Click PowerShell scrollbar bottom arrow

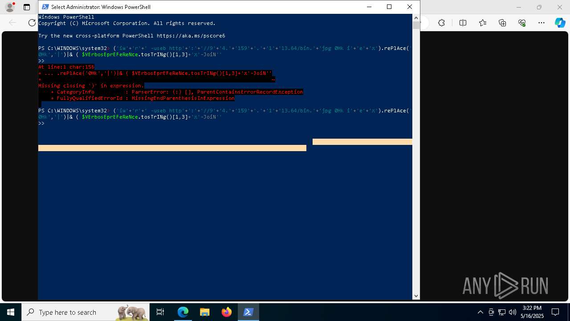(416, 296)
